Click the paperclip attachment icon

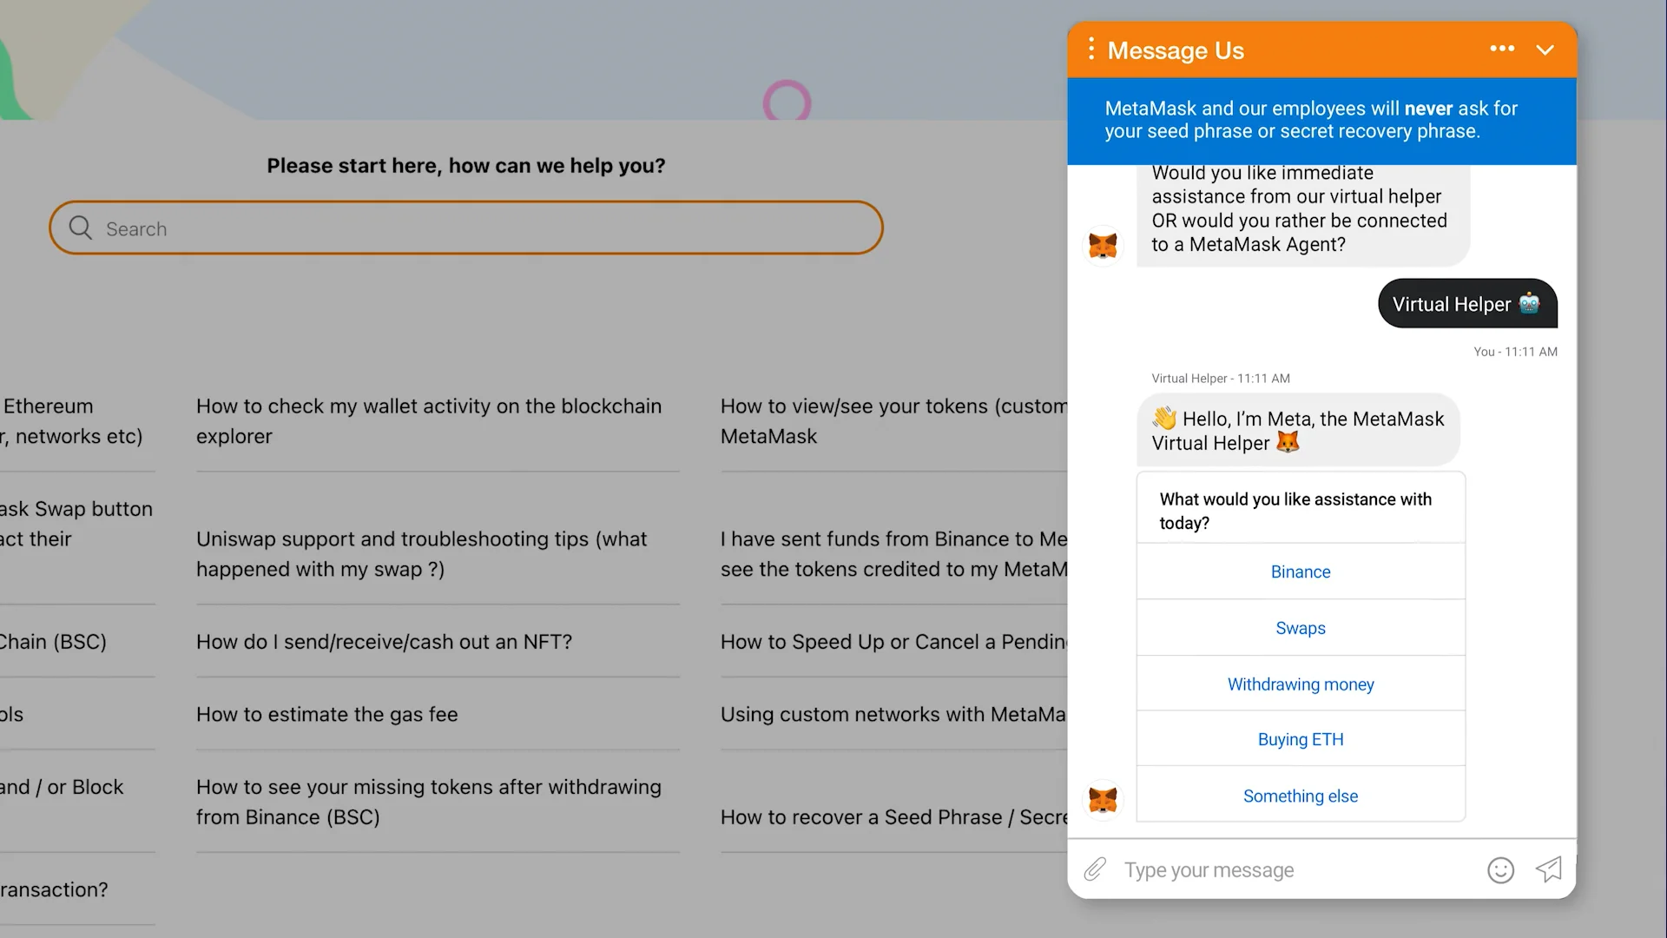(x=1095, y=869)
